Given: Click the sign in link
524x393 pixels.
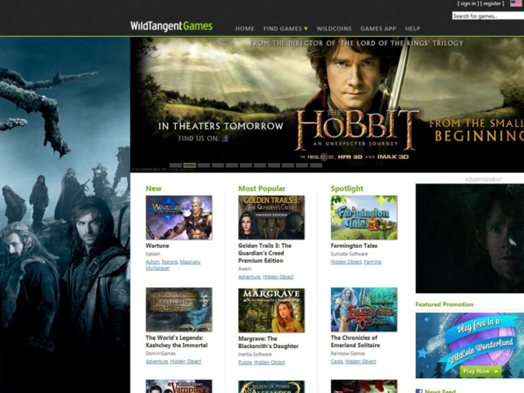Looking at the screenshot, I should click(468, 3).
